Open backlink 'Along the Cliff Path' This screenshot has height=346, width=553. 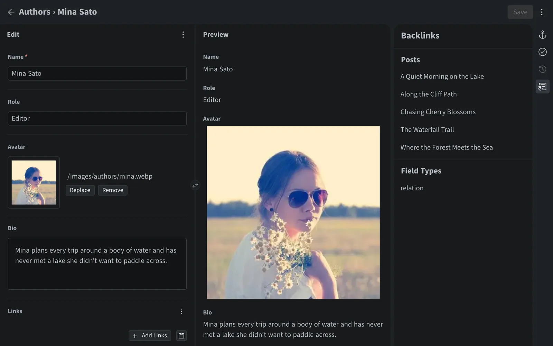tap(429, 94)
